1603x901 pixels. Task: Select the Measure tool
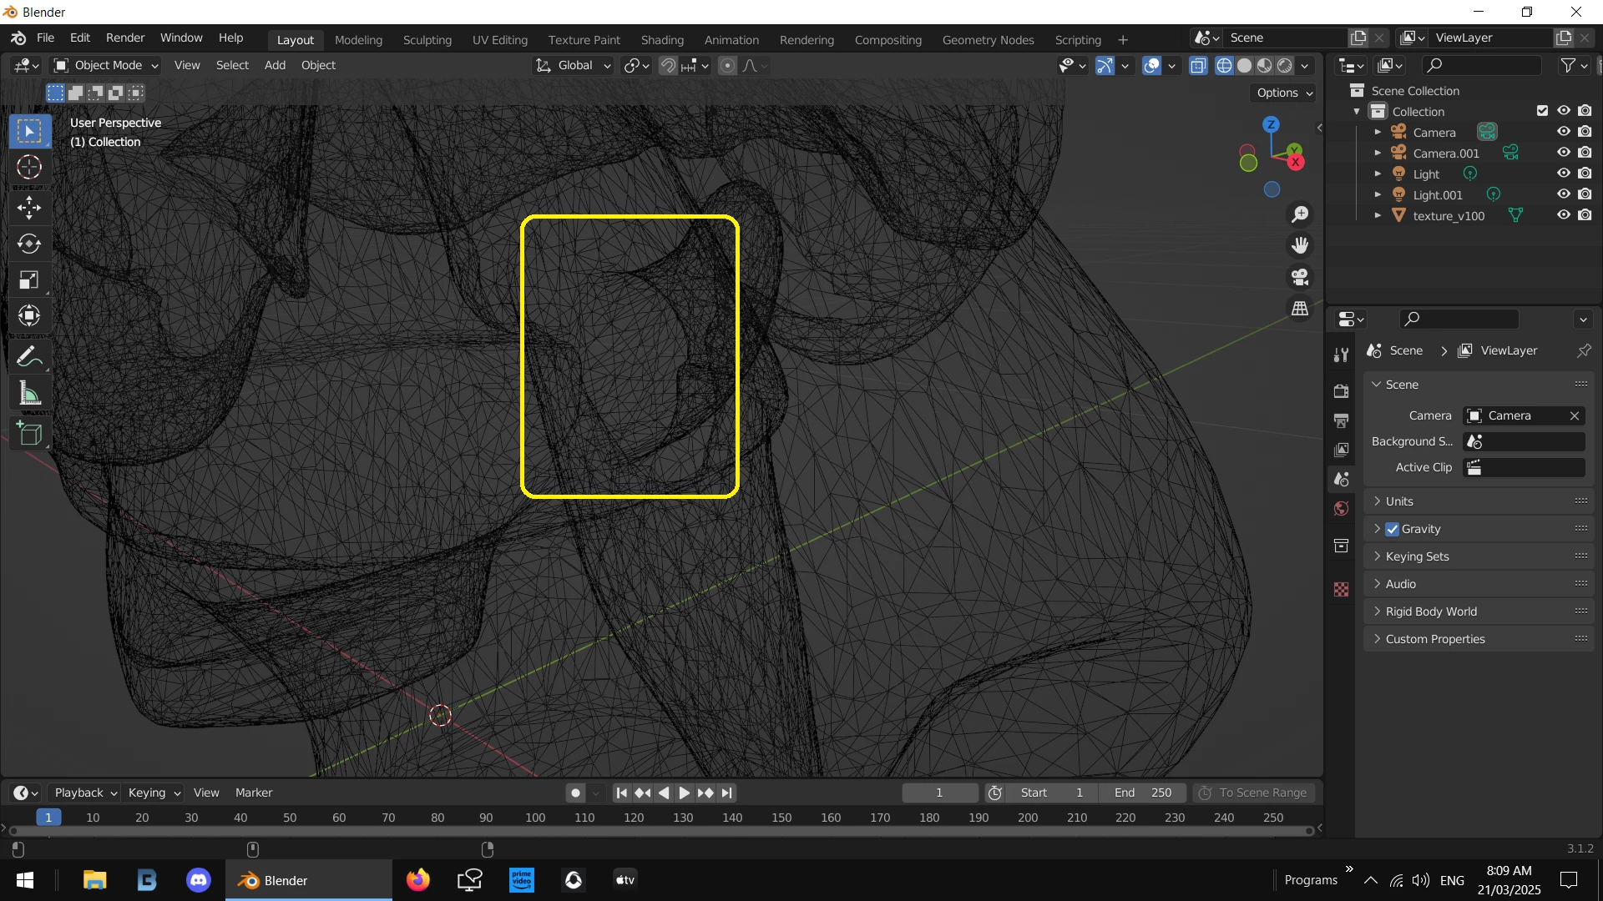29,393
